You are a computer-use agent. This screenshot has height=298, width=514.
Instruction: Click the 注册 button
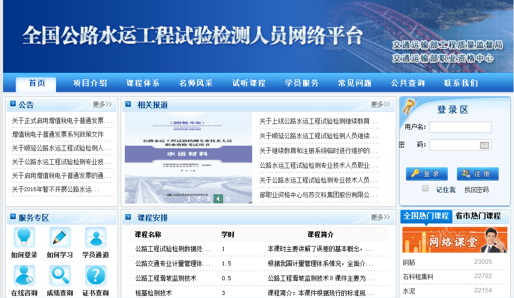click(x=477, y=174)
